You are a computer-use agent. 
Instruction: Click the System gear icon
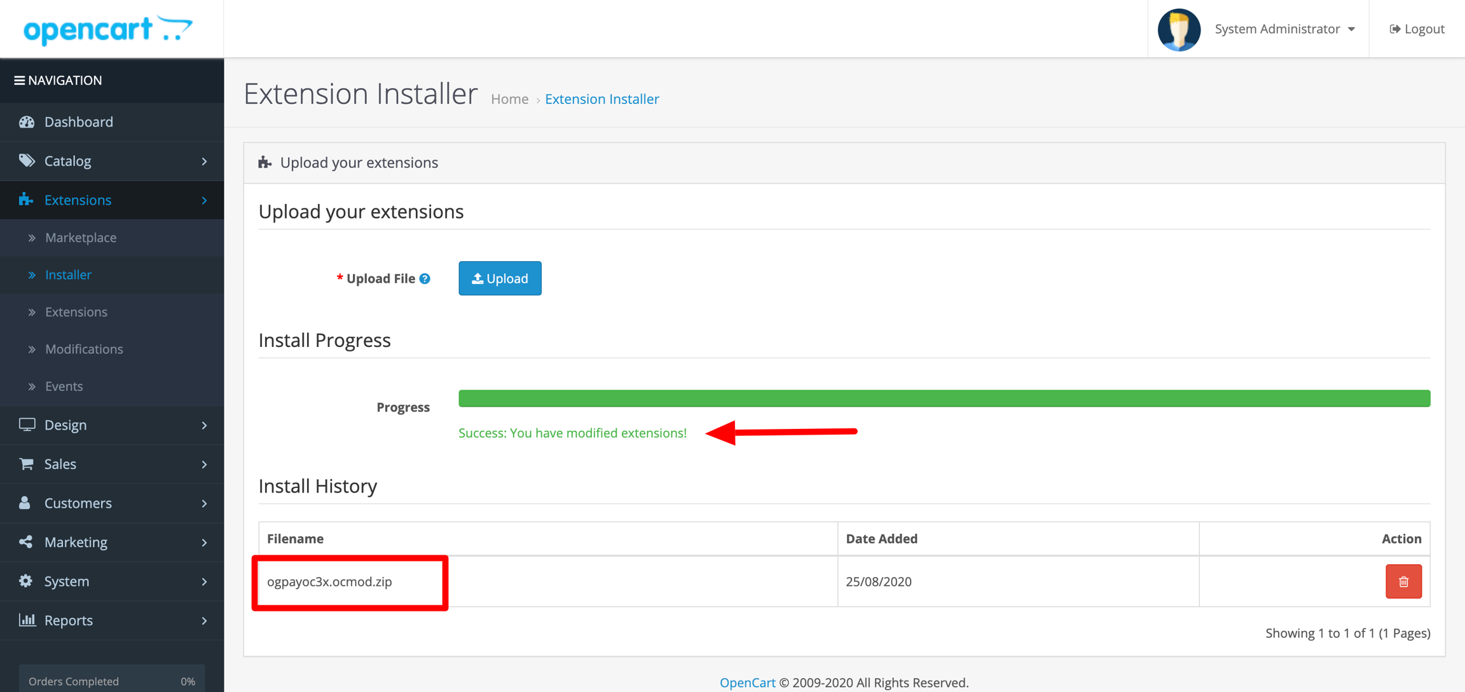[26, 581]
